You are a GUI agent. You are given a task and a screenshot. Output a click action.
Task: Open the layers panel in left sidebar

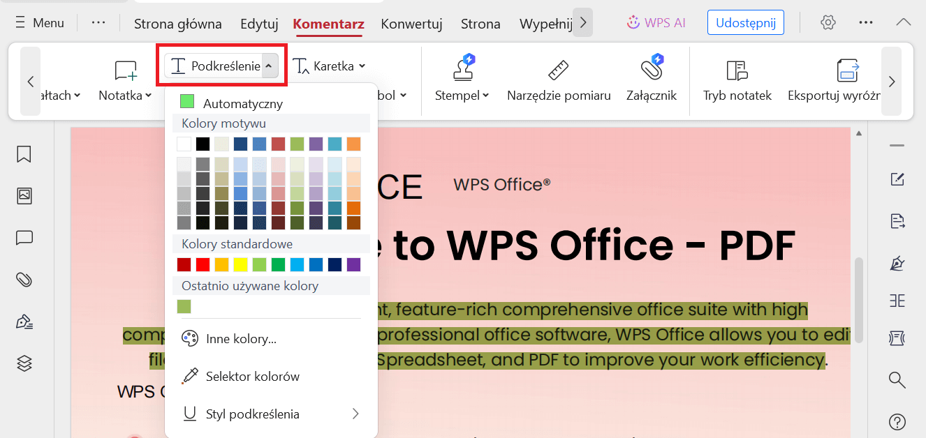pos(24,363)
